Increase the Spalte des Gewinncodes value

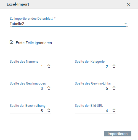click(49, 87)
